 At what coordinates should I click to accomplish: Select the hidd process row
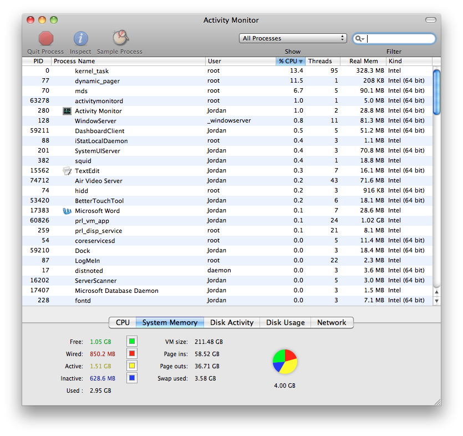coord(227,191)
